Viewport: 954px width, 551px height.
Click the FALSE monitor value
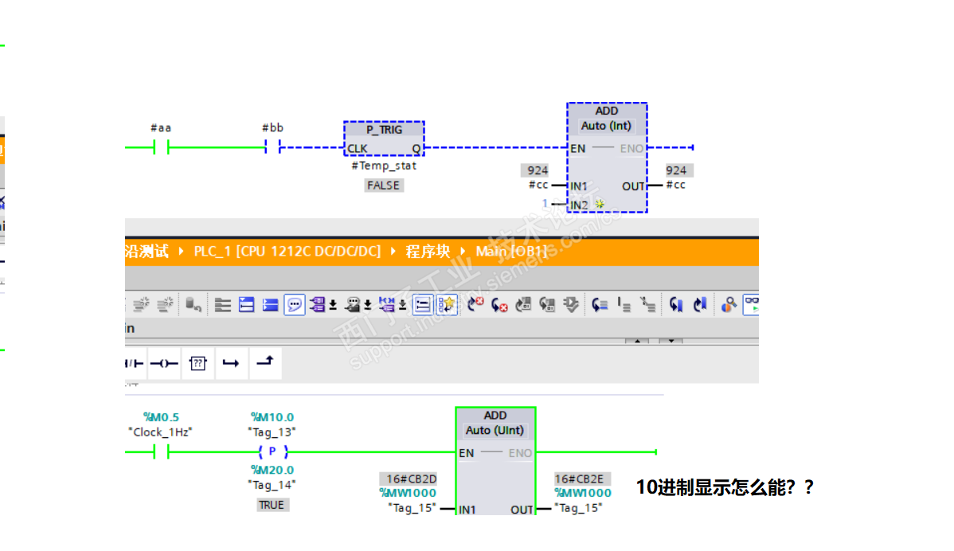point(383,186)
